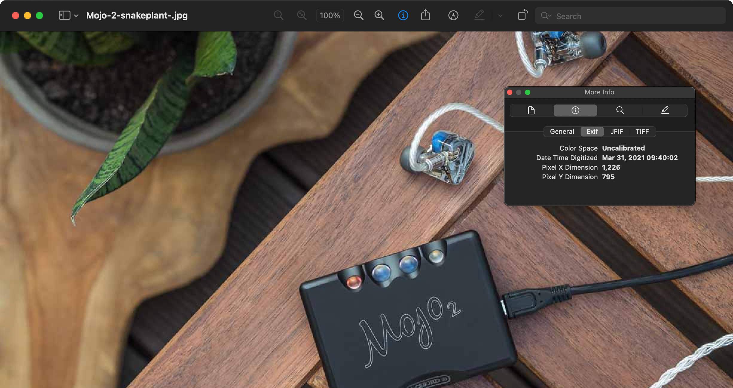733x388 pixels.
Task: Click the zoom to actual size icon
Action: click(278, 15)
